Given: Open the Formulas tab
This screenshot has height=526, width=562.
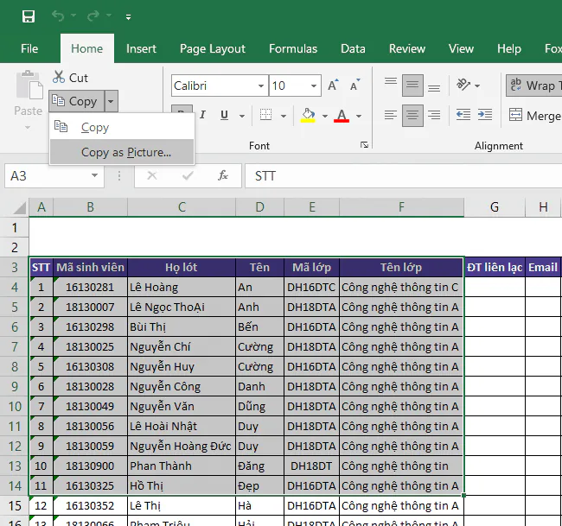Looking at the screenshot, I should (x=293, y=48).
